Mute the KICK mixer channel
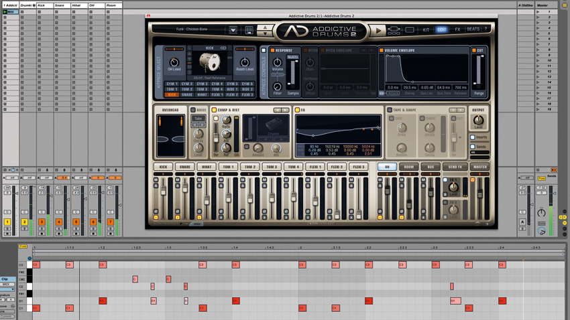Screen dimensions: 570x320 click(156, 180)
